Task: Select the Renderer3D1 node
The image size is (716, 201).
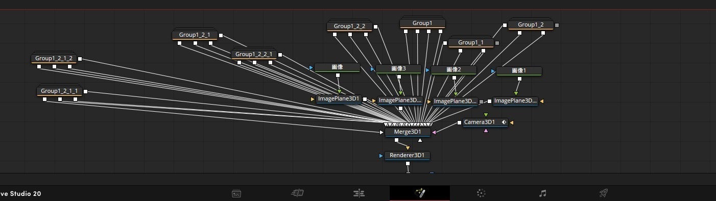Action: click(407, 155)
